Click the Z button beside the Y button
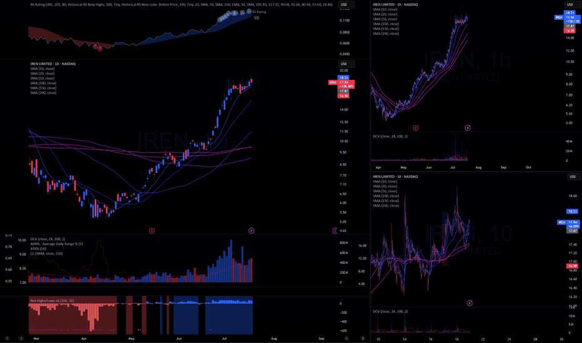The width and height of the screenshot is (582, 343). (x=21, y=339)
